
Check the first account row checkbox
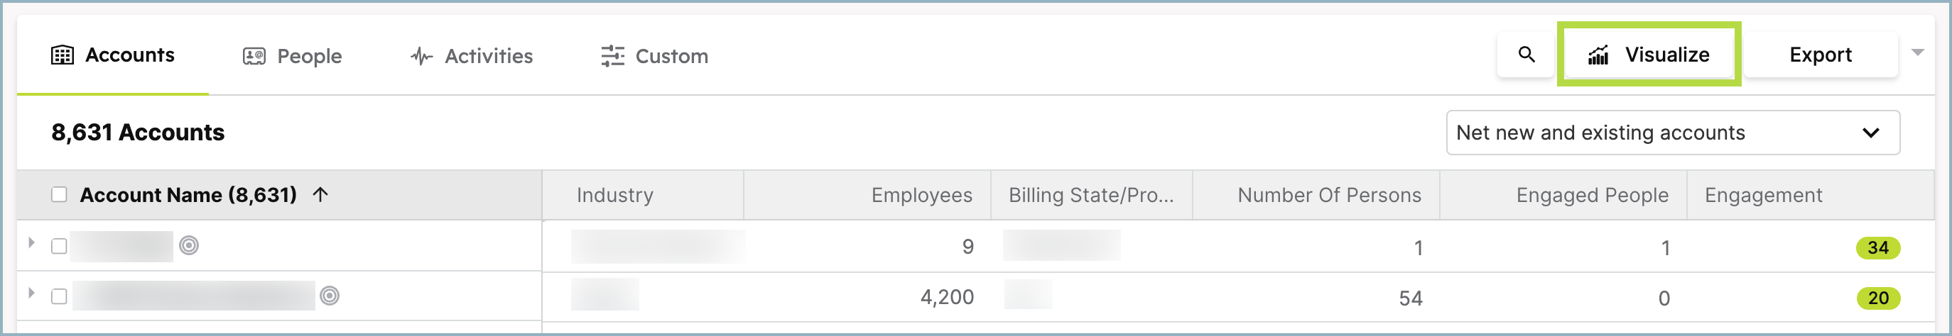click(x=59, y=246)
